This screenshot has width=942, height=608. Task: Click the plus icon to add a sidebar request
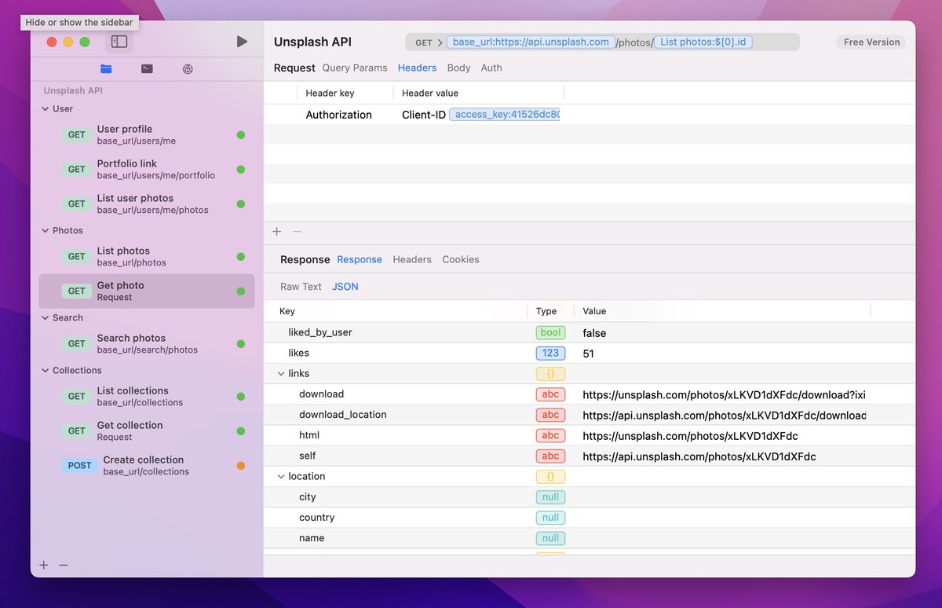(x=44, y=565)
